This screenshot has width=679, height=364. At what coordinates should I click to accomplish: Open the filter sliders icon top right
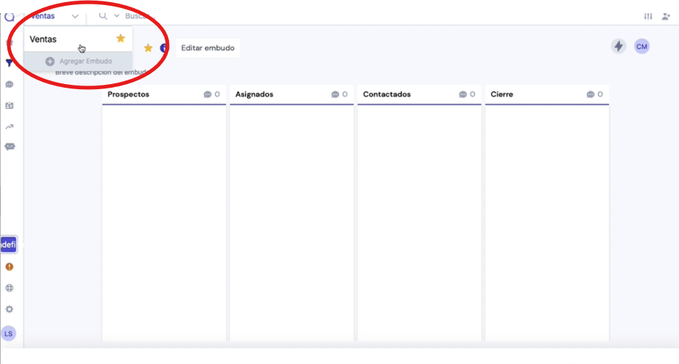click(x=648, y=17)
